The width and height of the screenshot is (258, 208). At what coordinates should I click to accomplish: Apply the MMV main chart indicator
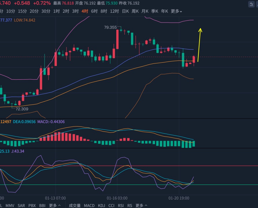coord(10,205)
